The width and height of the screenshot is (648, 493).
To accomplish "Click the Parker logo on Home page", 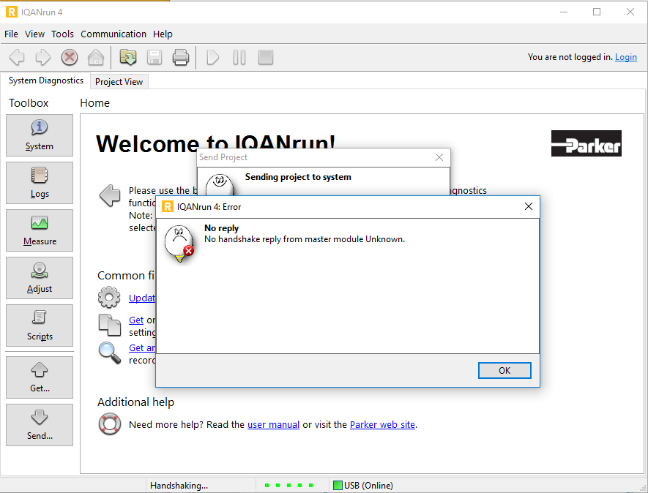I will point(586,143).
